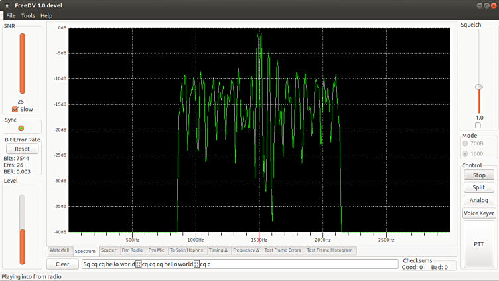Click the Sync indicator light
This screenshot has height=281, width=499.
(x=21, y=128)
